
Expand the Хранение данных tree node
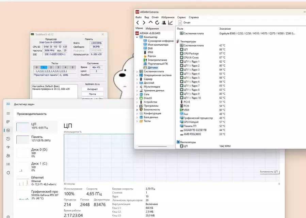coord(137,91)
